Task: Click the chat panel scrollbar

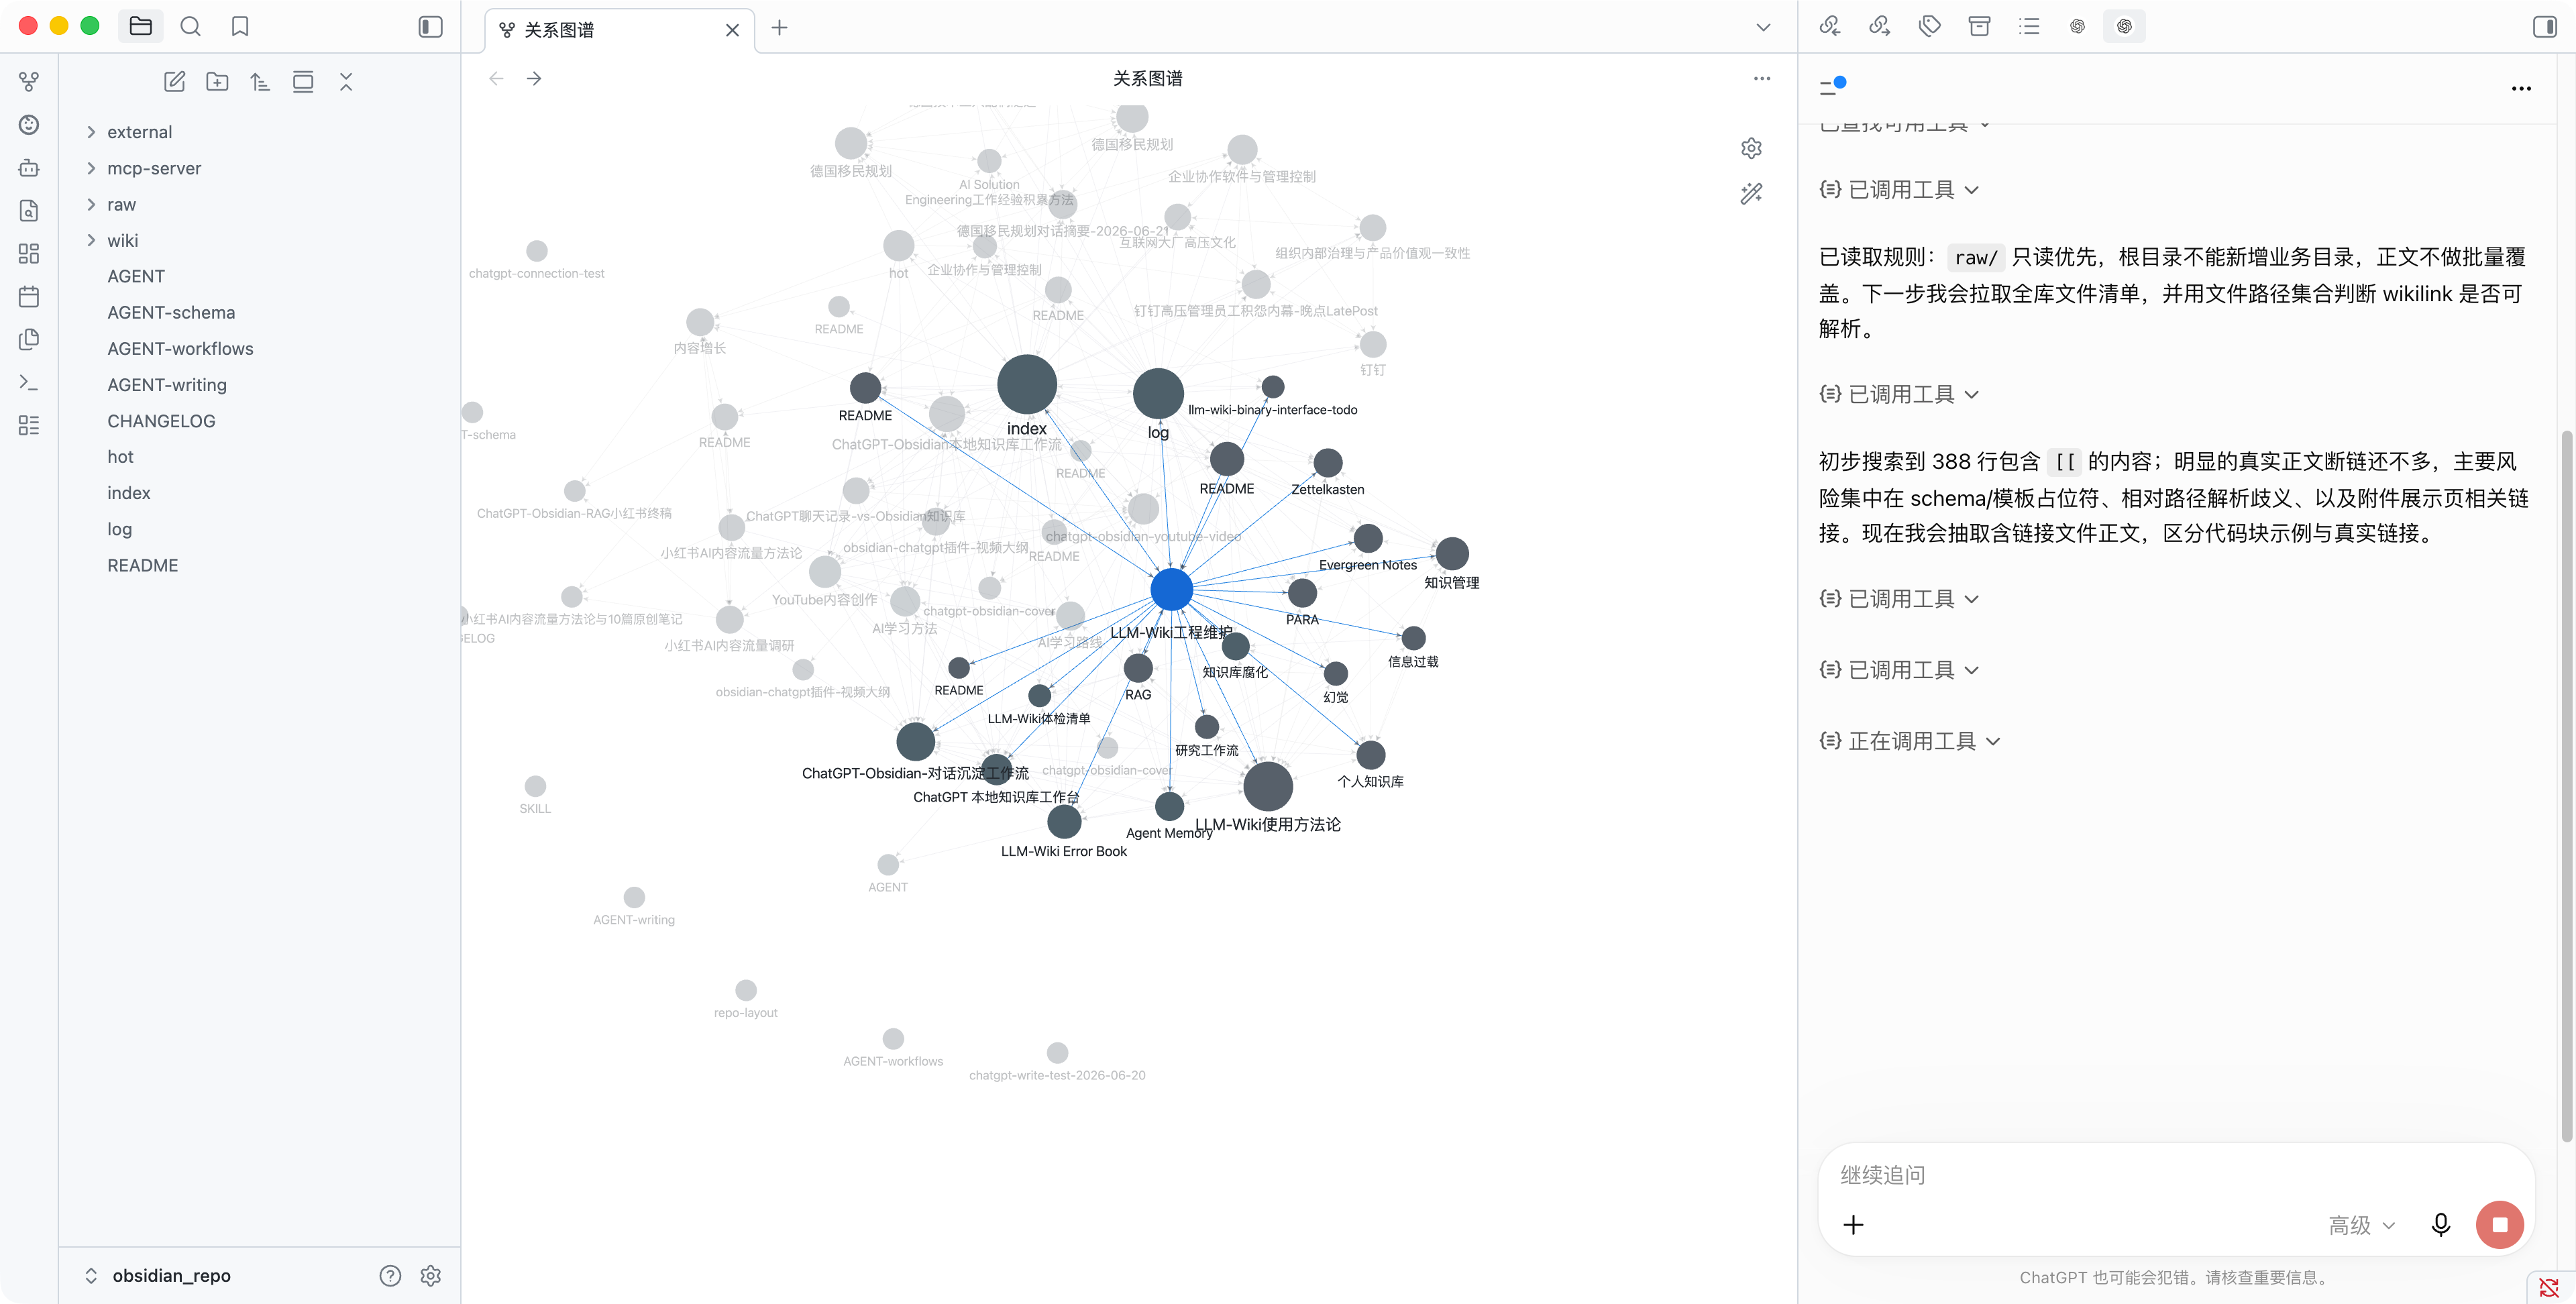Action: point(2566,785)
